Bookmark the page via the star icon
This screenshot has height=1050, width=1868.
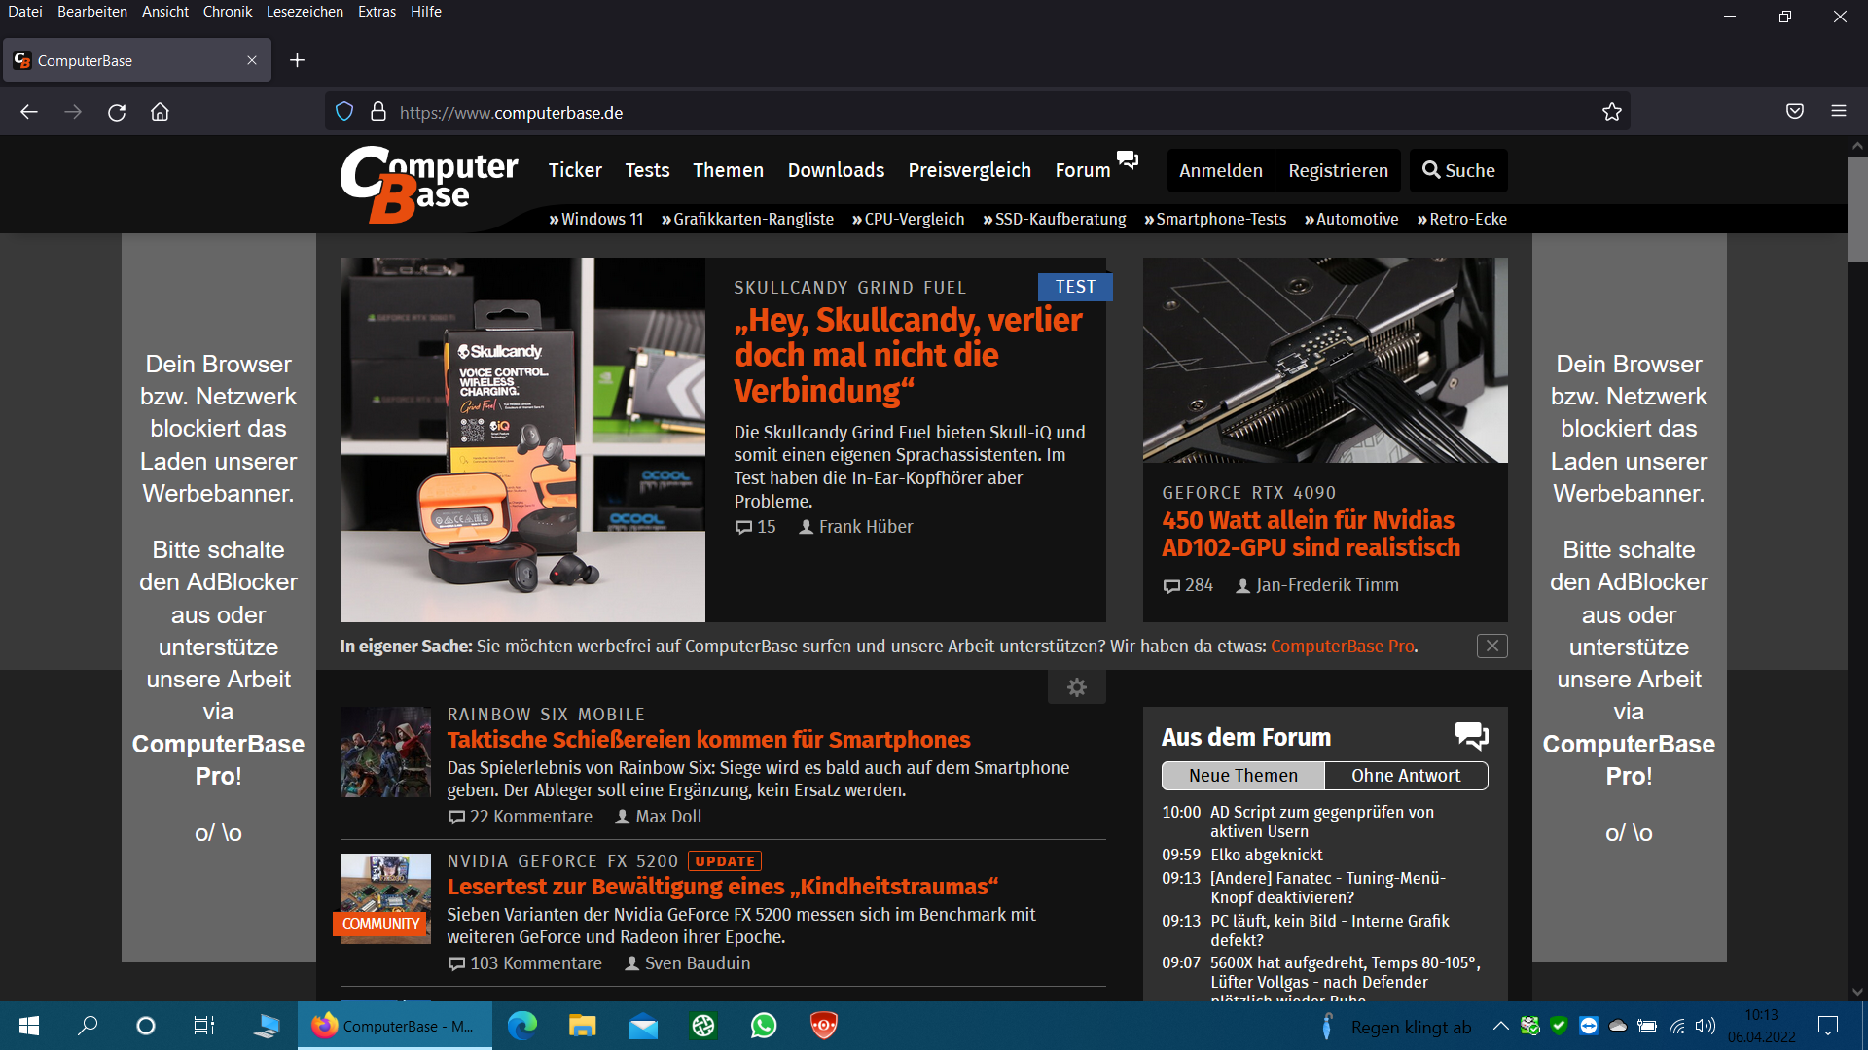point(1612,111)
